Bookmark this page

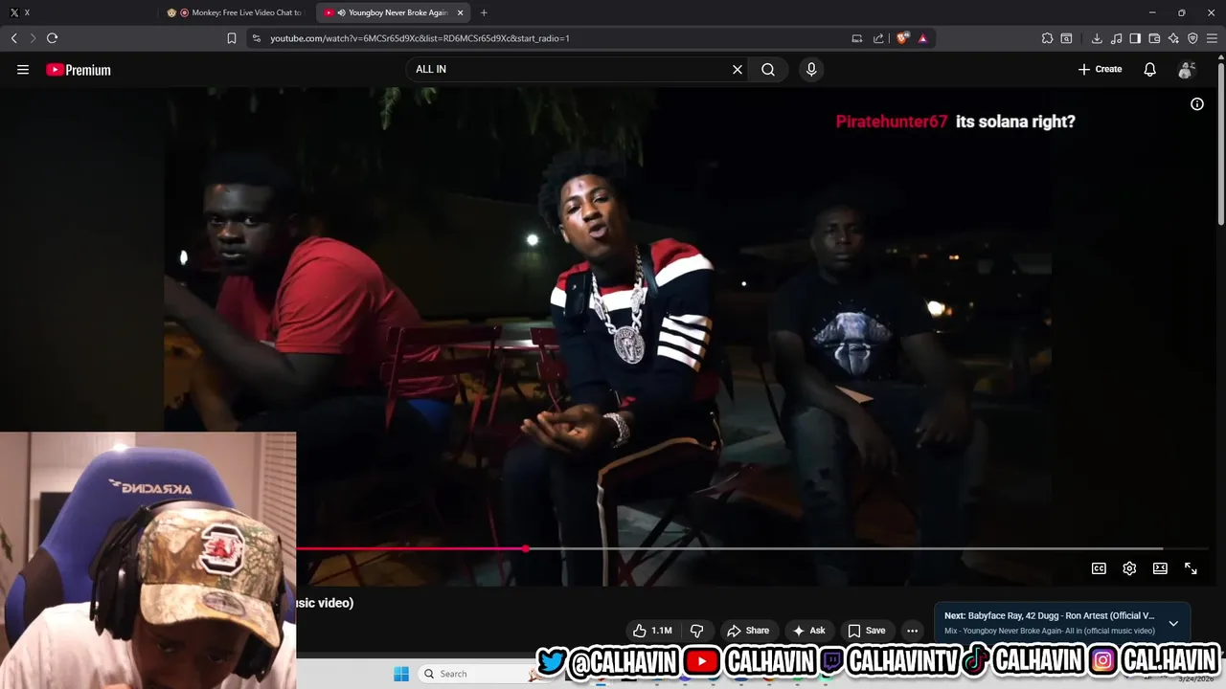coord(232,38)
